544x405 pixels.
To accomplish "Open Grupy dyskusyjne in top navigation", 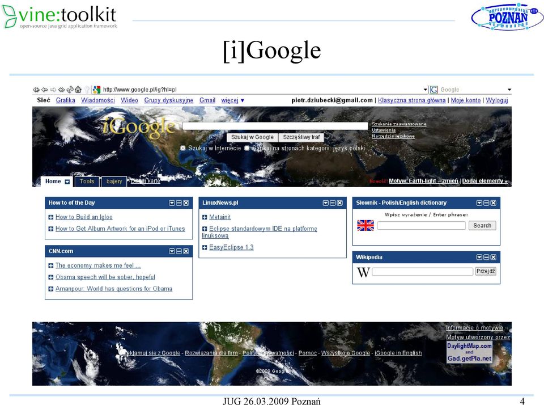I will click(x=169, y=100).
